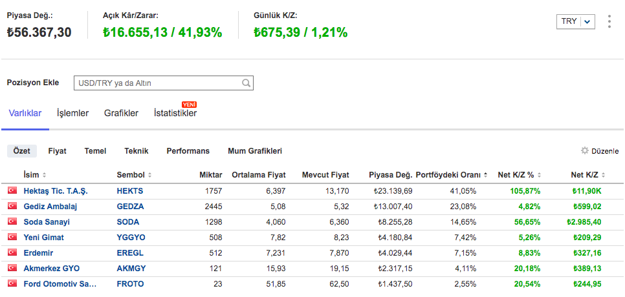This screenshot has height=297, width=625.
Task: Select the Teknik view tab
Action: [137, 151]
